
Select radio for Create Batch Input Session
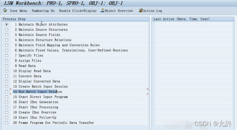pos(6,86)
